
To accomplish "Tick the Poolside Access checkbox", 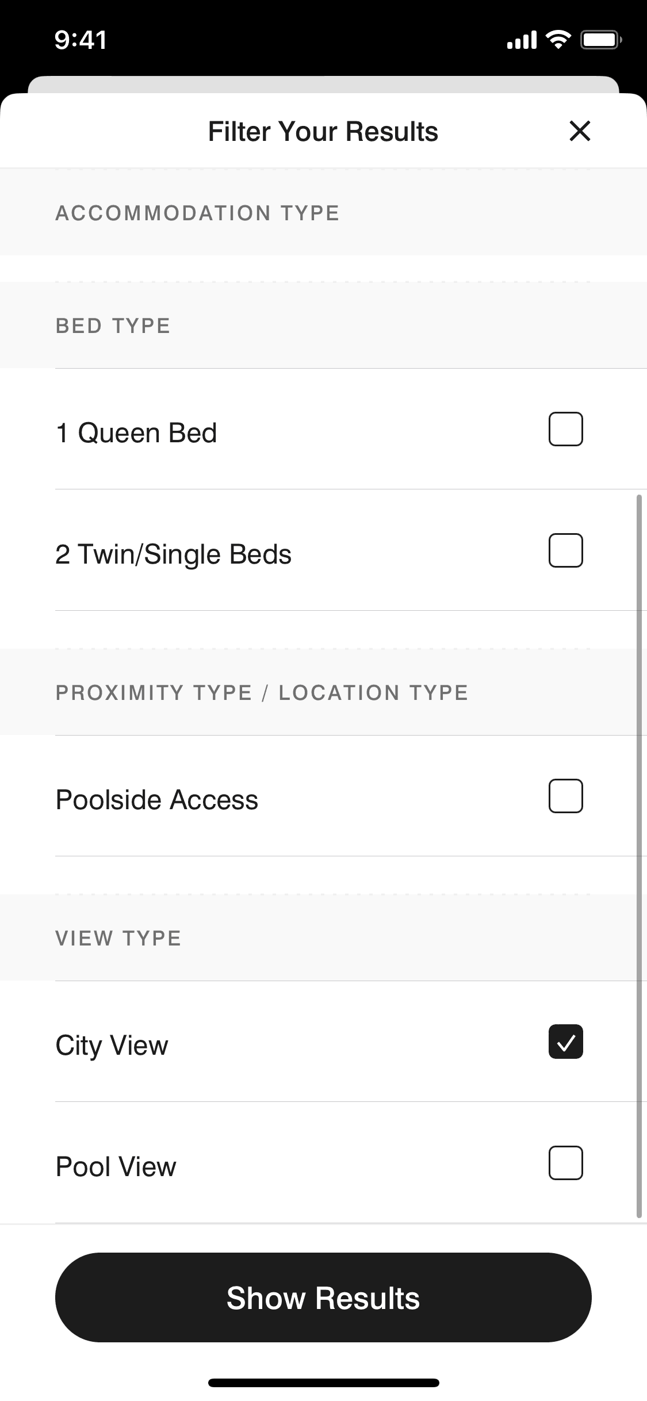I will tap(565, 796).
